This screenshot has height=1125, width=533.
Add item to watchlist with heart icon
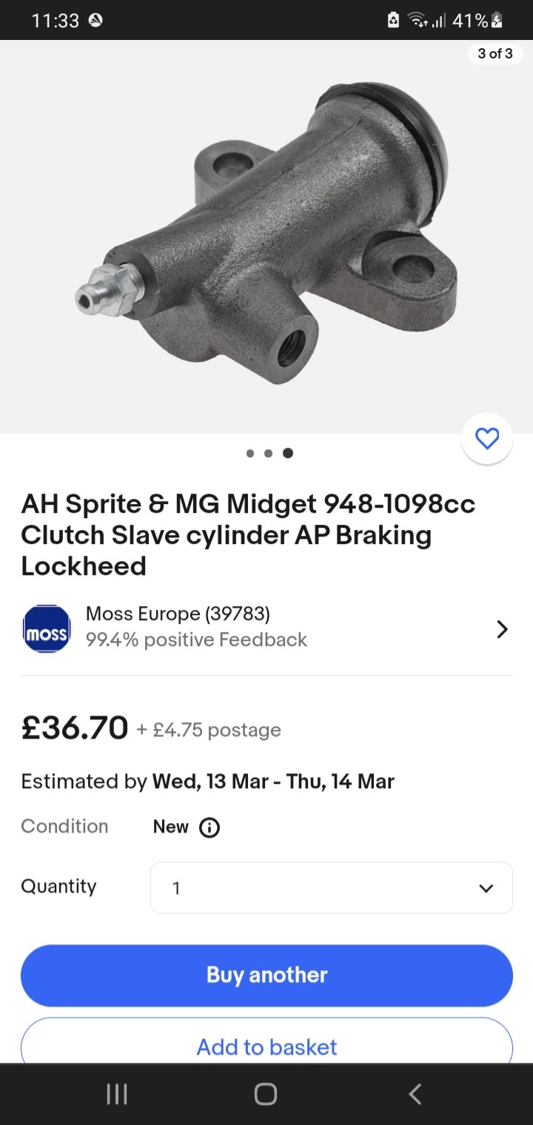point(487,439)
